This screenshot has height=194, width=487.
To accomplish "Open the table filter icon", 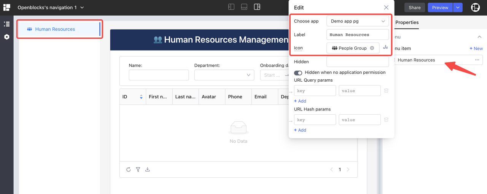I will (x=138, y=169).
